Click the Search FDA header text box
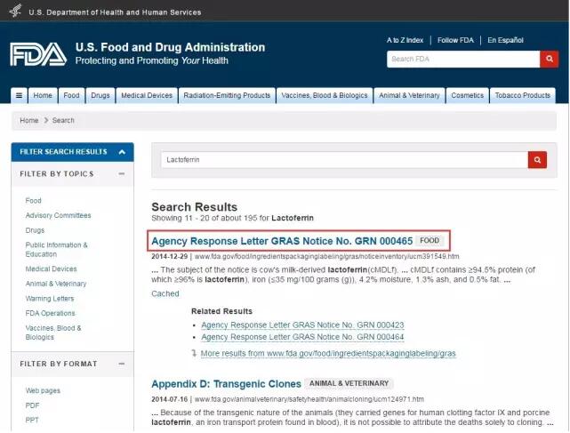 pos(462,59)
